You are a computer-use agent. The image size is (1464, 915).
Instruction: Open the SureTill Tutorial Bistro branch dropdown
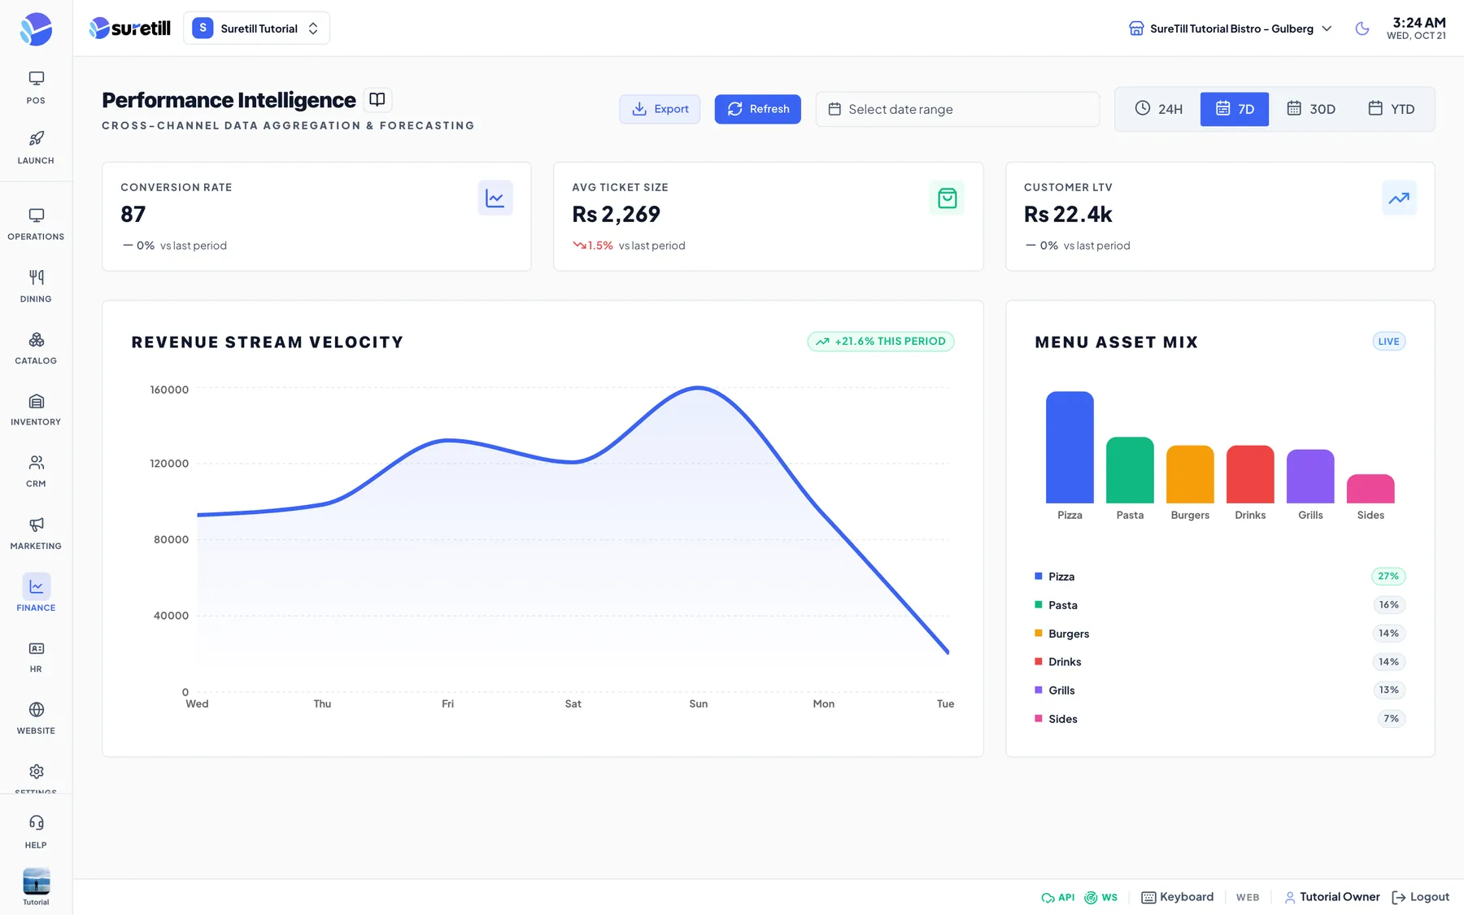point(1230,28)
